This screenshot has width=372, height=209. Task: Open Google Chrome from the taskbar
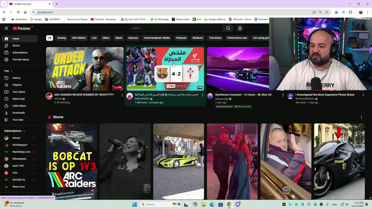click(x=229, y=204)
